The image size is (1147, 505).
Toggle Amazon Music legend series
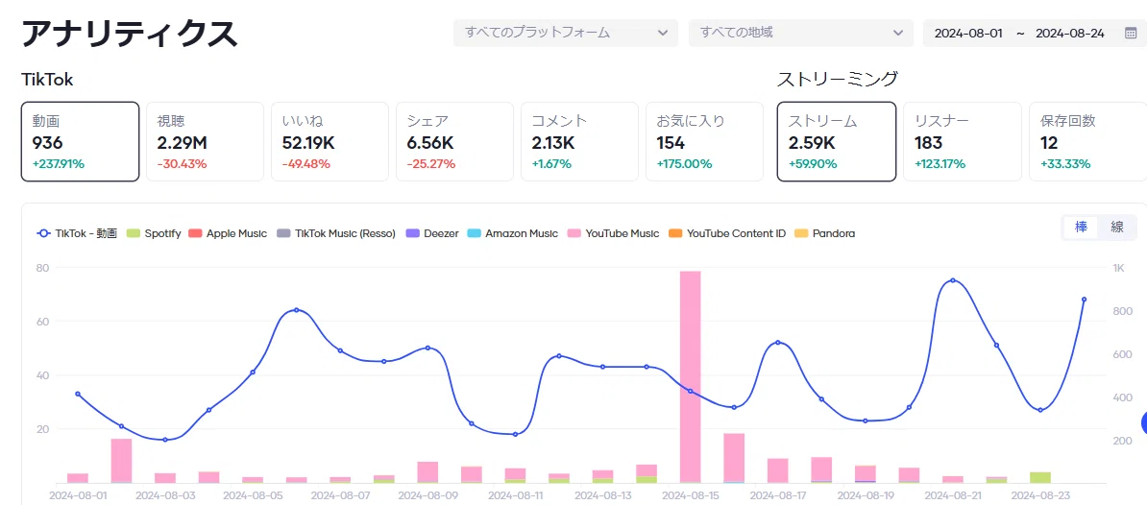[x=513, y=234]
